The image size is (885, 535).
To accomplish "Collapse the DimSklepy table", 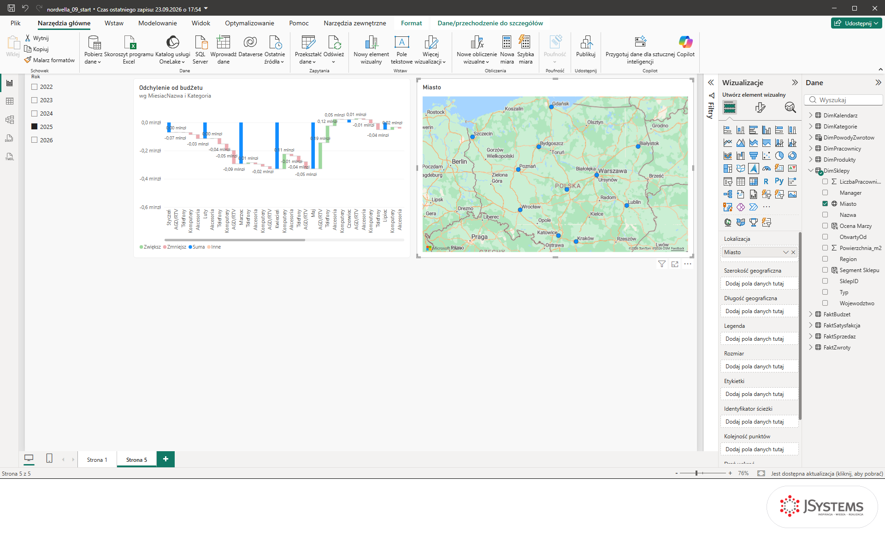I will pos(811,170).
